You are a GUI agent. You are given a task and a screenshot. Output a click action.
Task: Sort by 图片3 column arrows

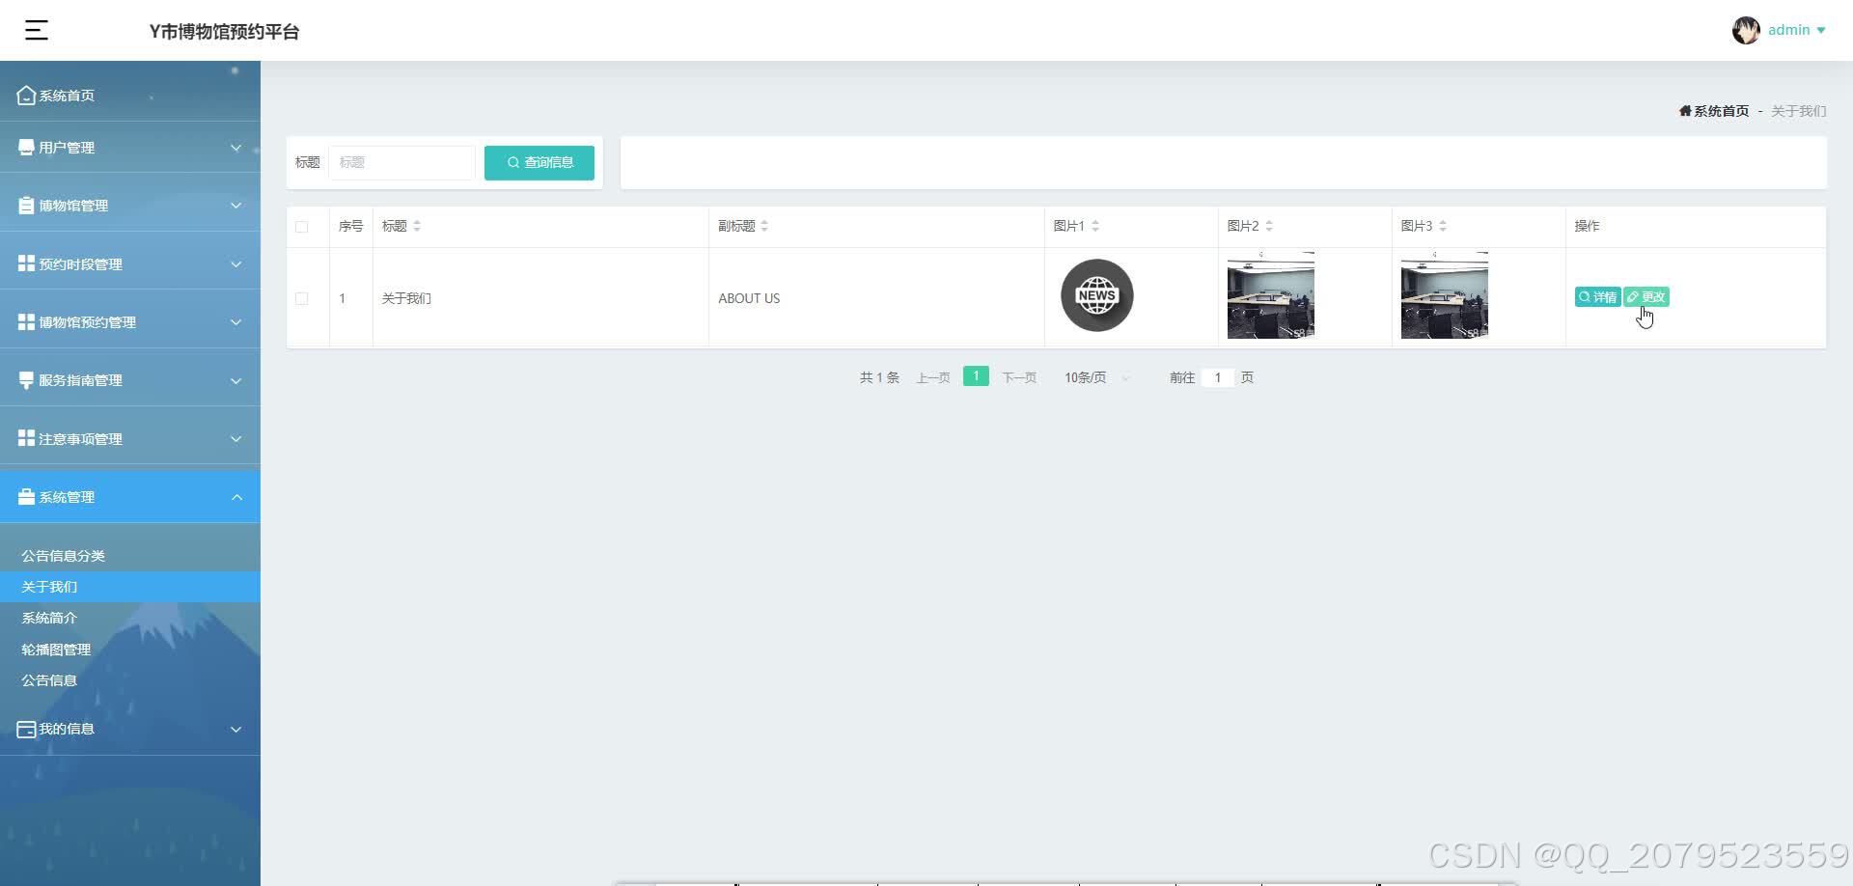pyautogui.click(x=1443, y=226)
